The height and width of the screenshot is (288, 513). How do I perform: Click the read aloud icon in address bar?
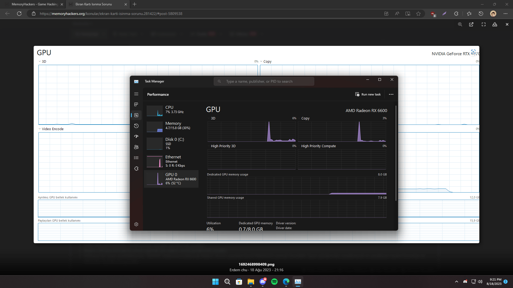(397, 14)
